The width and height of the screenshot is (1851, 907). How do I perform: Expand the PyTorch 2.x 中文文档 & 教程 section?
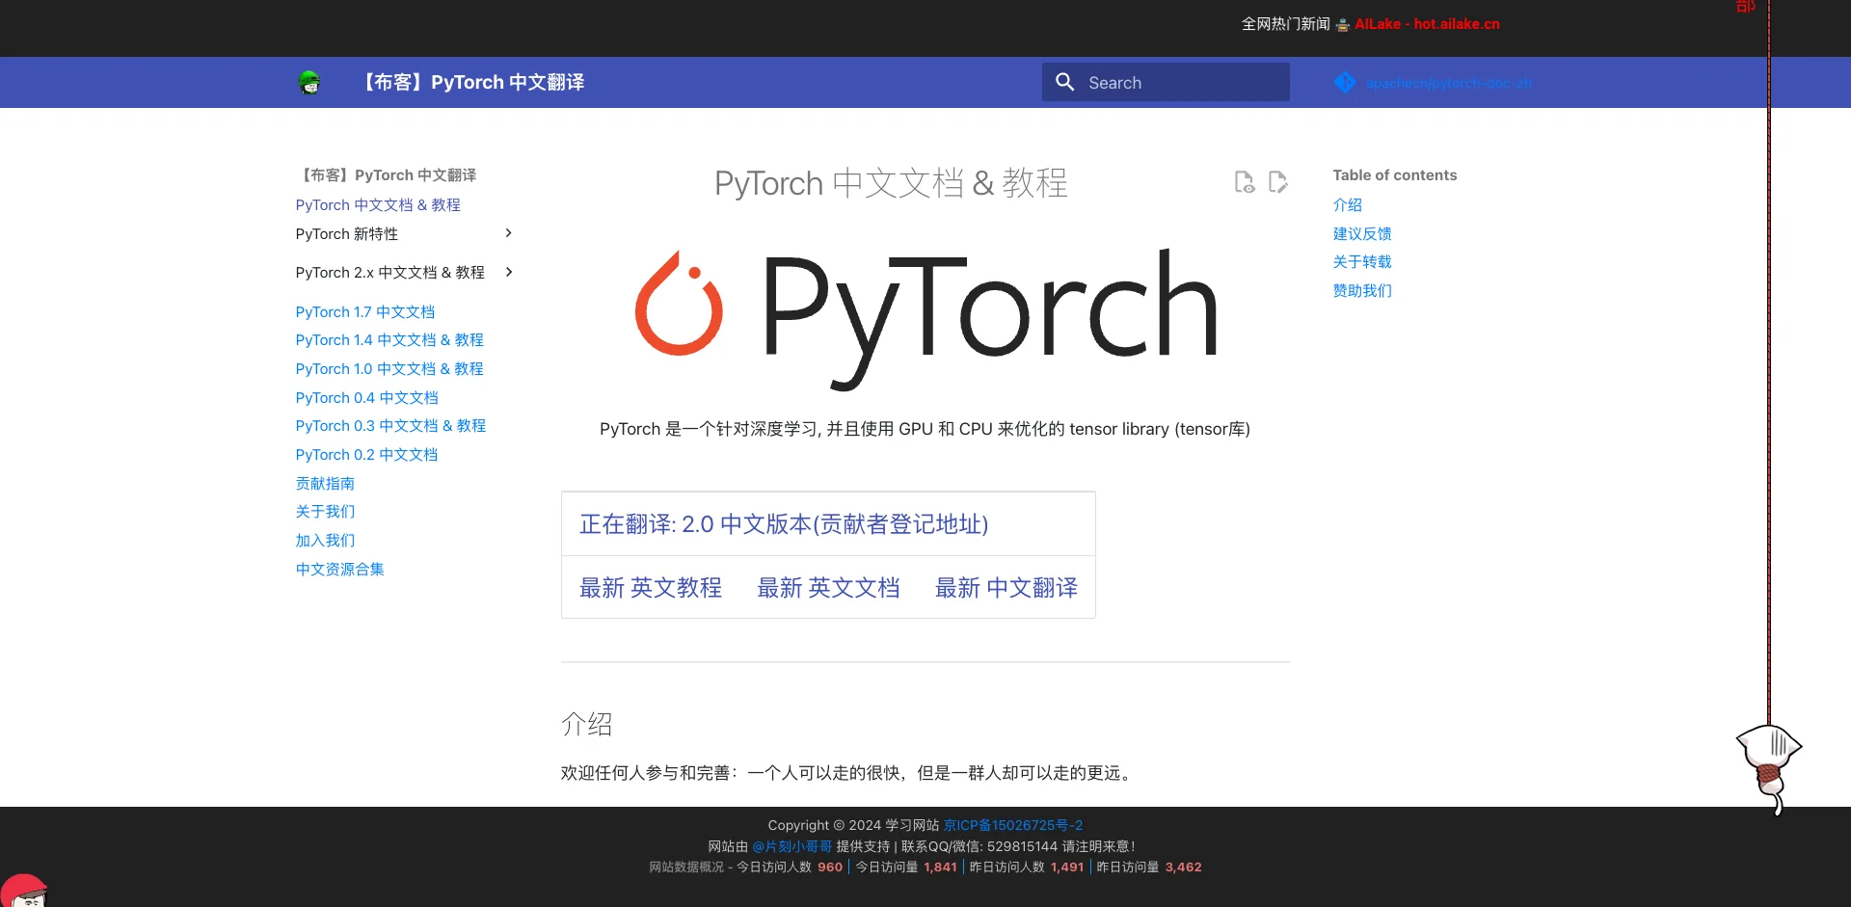coord(405,273)
